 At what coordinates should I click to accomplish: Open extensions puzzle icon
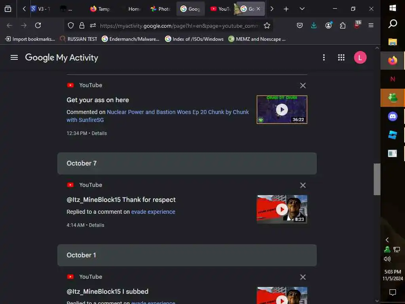(343, 25)
